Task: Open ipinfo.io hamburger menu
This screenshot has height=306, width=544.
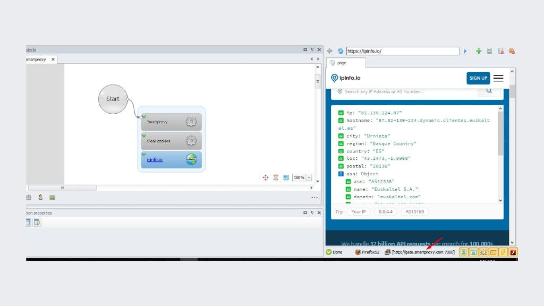Action: pyautogui.click(x=498, y=78)
